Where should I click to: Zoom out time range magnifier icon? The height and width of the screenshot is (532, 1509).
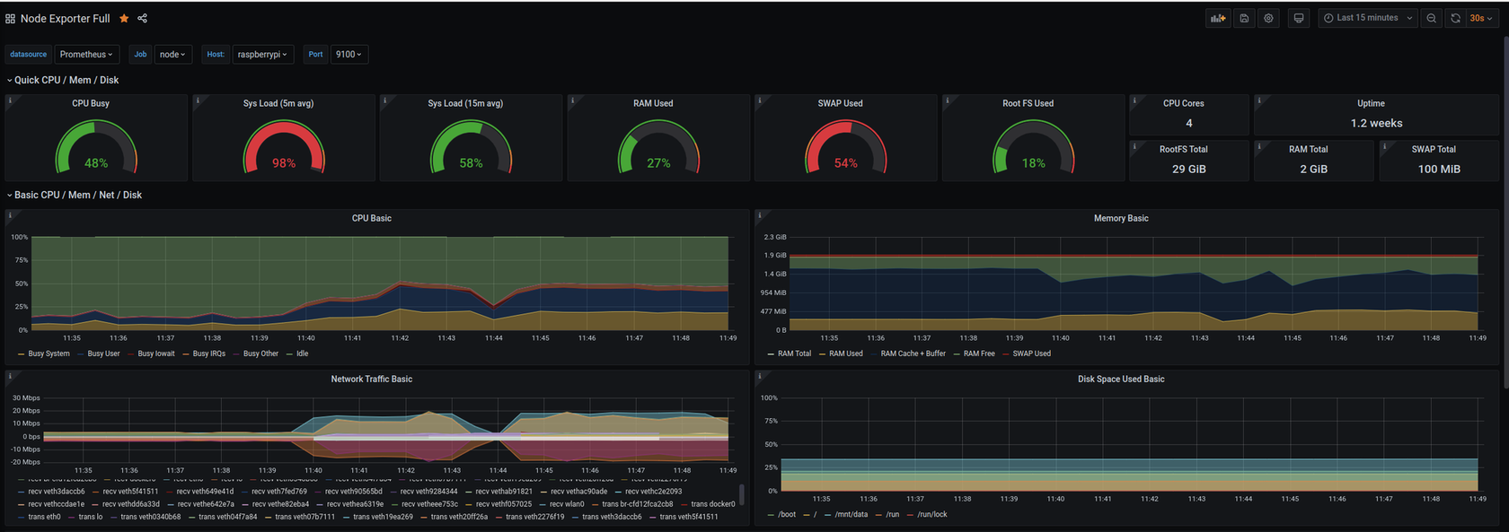(1432, 18)
